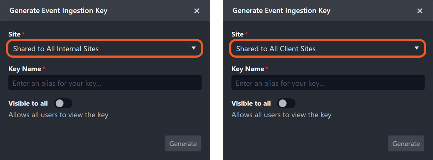Image resolution: width=433 pixels, height=160 pixels.
Task: Open the Shared to All Internal Sites dropdown
Action: coord(104,48)
